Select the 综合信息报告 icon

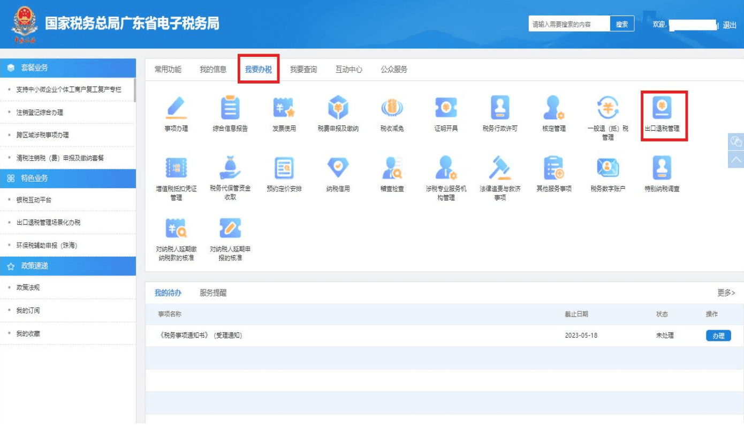click(x=230, y=109)
